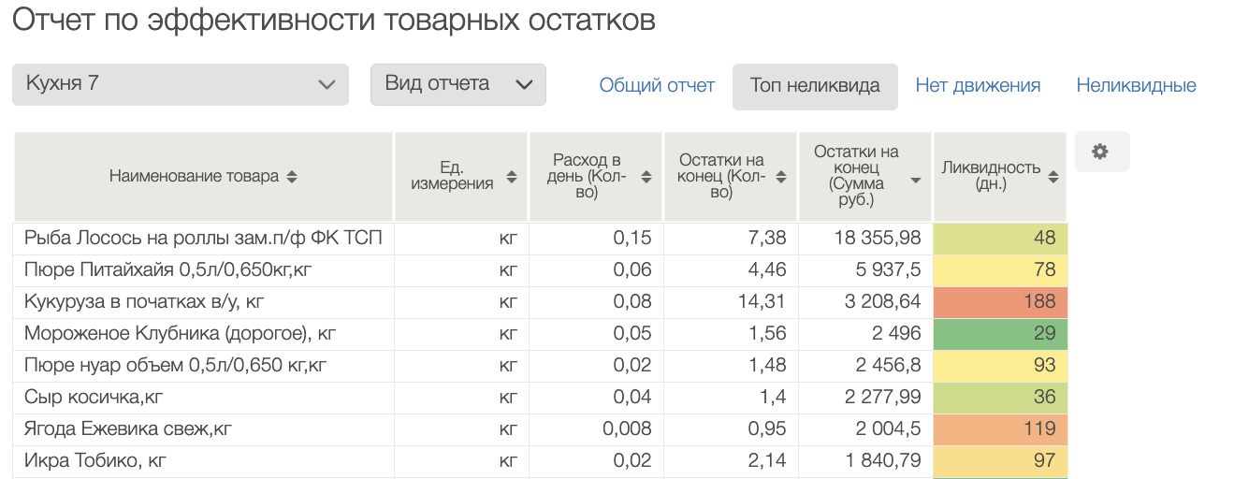Viewport: 1234px width, 479px height.
Task: Select the Топ неликвида tab
Action: tap(815, 86)
